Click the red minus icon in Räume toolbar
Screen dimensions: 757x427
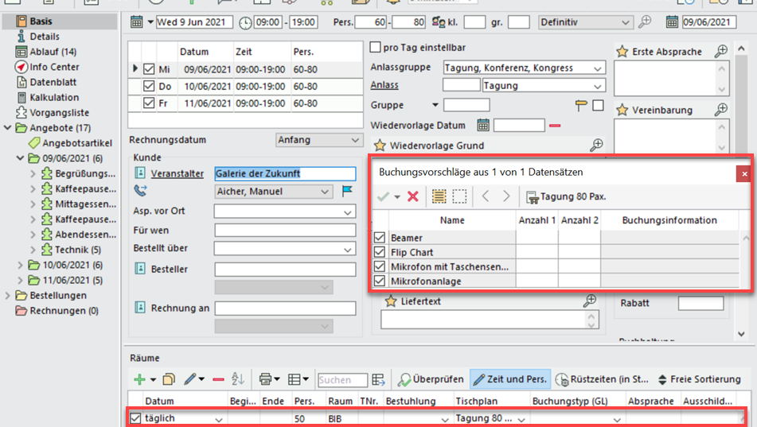[218, 379]
